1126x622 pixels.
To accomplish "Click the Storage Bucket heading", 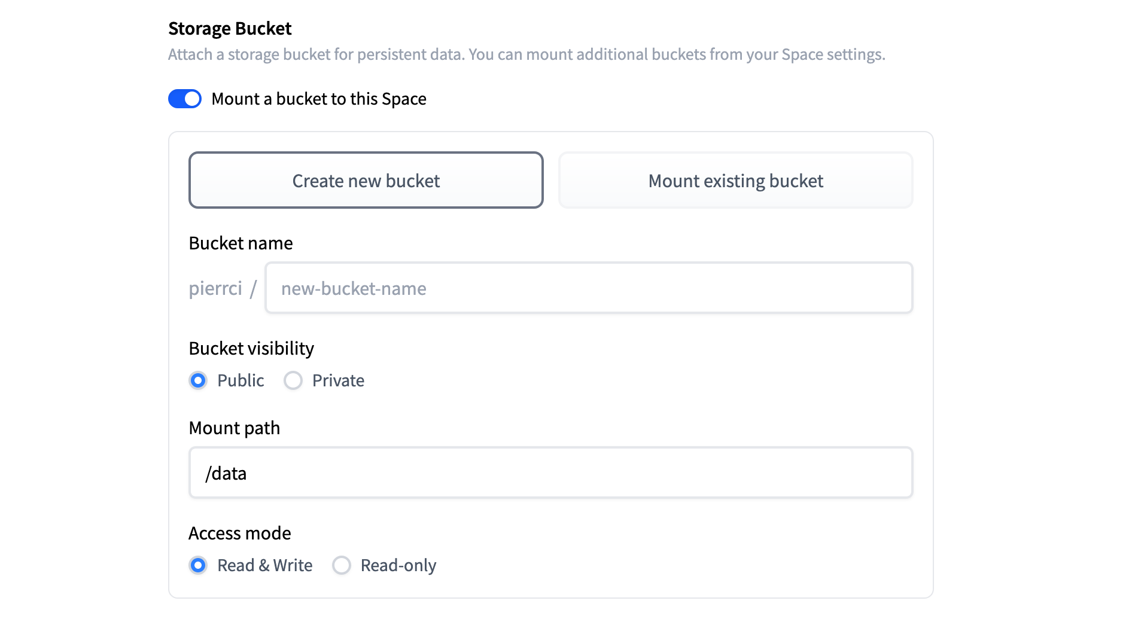I will [x=230, y=29].
